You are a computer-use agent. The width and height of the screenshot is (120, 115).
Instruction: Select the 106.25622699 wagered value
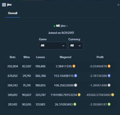coord(64,85)
